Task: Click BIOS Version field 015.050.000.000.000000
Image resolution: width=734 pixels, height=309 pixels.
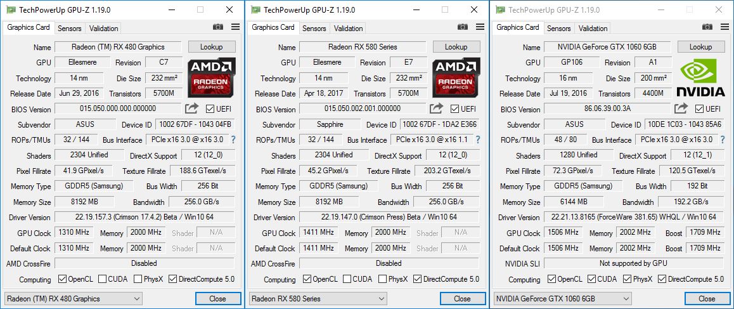Action: coord(118,108)
